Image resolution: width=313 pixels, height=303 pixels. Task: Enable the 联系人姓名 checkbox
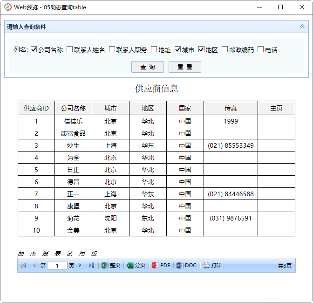[70, 49]
